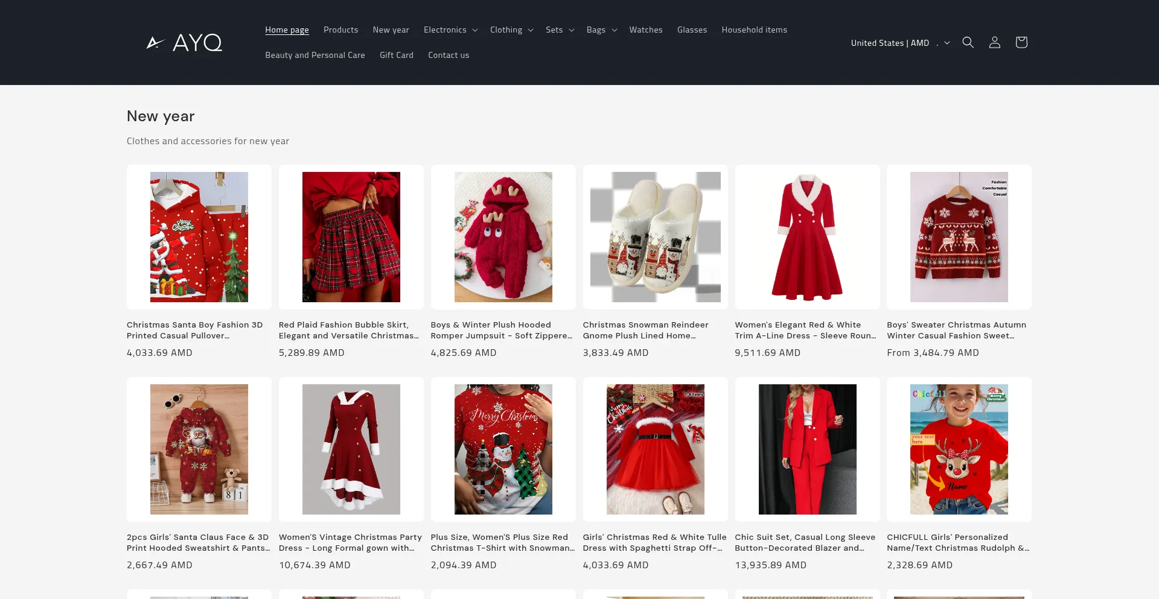The image size is (1159, 599).
Task: Open the United States | AMD currency selector
Action: point(899,43)
